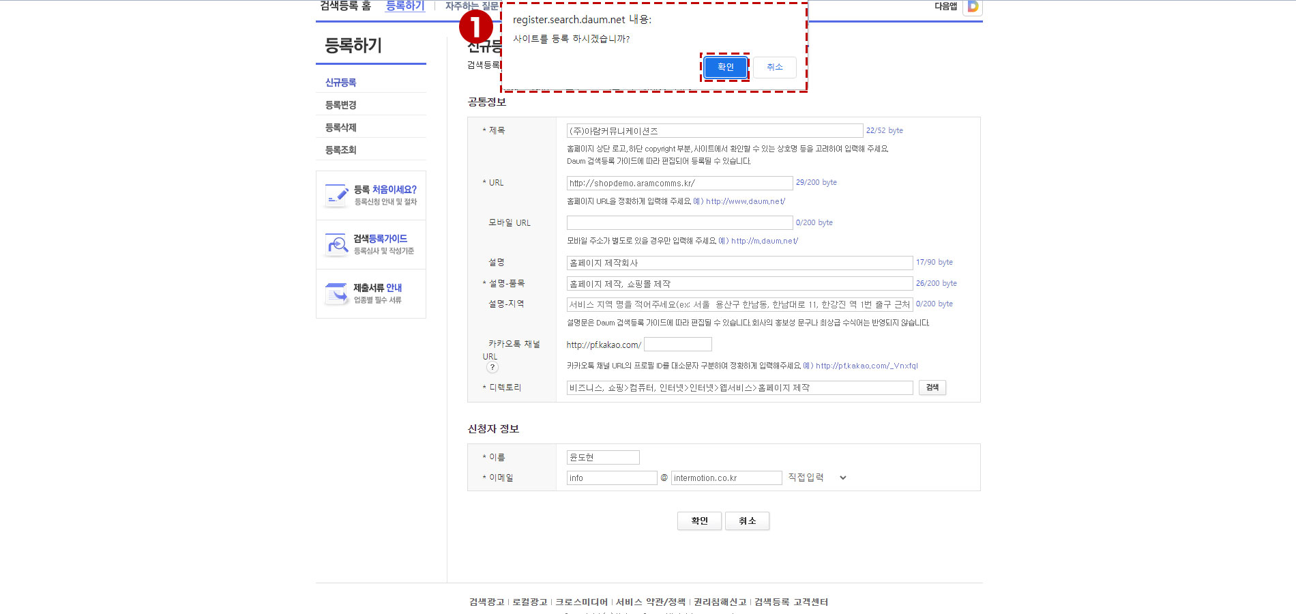Screen dimensions: 1296x614
Task: Open 서비스 약관/정책 footer link
Action: click(651, 602)
